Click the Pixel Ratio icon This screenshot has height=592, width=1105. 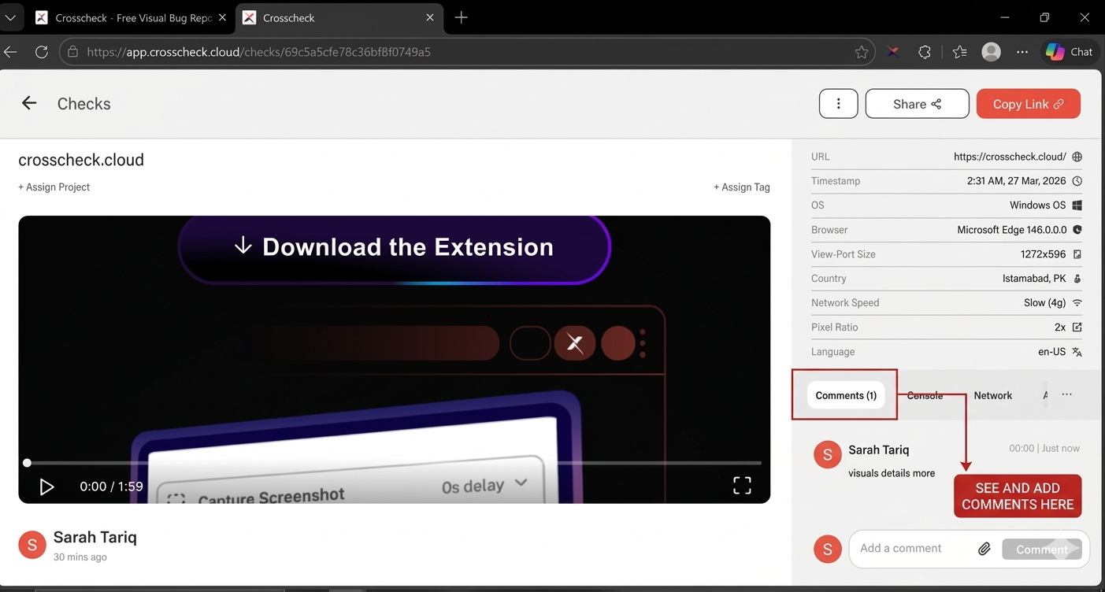(x=1077, y=327)
